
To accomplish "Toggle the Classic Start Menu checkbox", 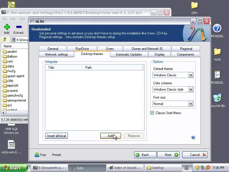I will point(152,113).
